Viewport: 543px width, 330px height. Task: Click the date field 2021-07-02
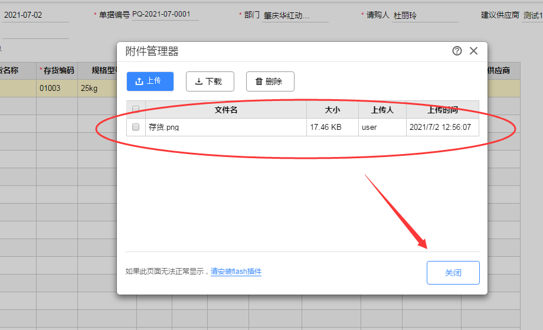[35, 15]
